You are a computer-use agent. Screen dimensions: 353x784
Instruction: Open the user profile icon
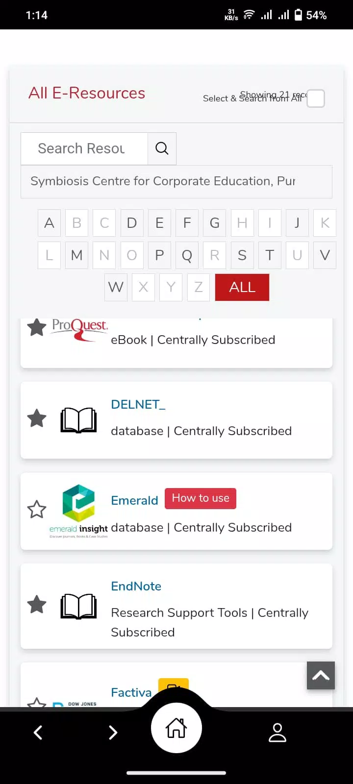(277, 733)
